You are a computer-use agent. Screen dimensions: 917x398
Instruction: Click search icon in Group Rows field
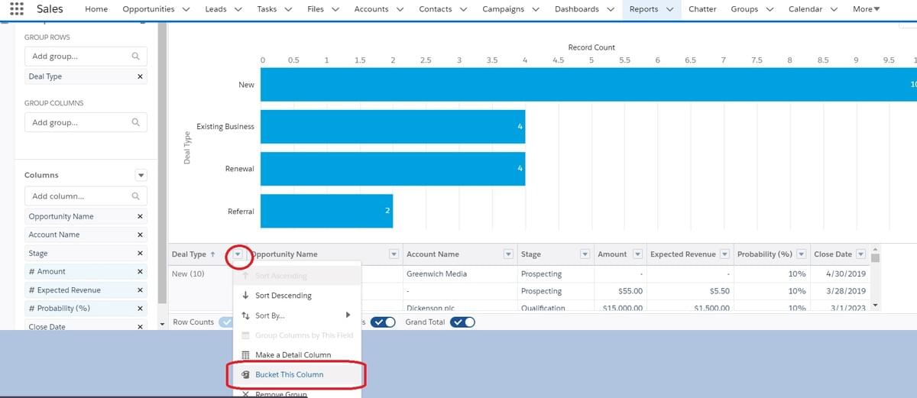pos(135,57)
